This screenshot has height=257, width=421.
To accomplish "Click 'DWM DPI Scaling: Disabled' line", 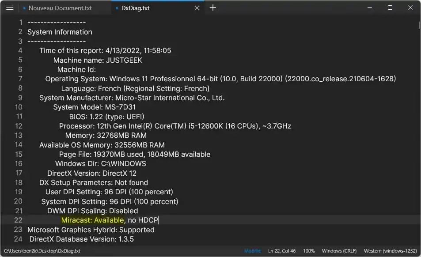I will 93,211.
